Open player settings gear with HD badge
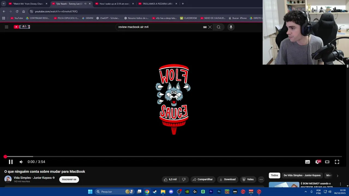Screen dimensions: 349x196 [x=317, y=162]
